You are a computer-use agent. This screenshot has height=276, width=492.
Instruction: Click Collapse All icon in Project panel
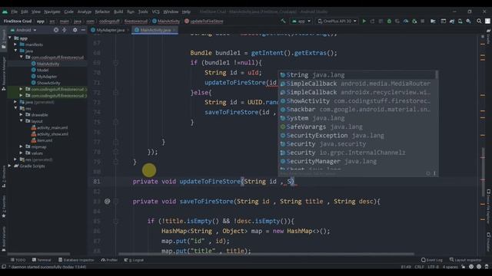point(65,30)
